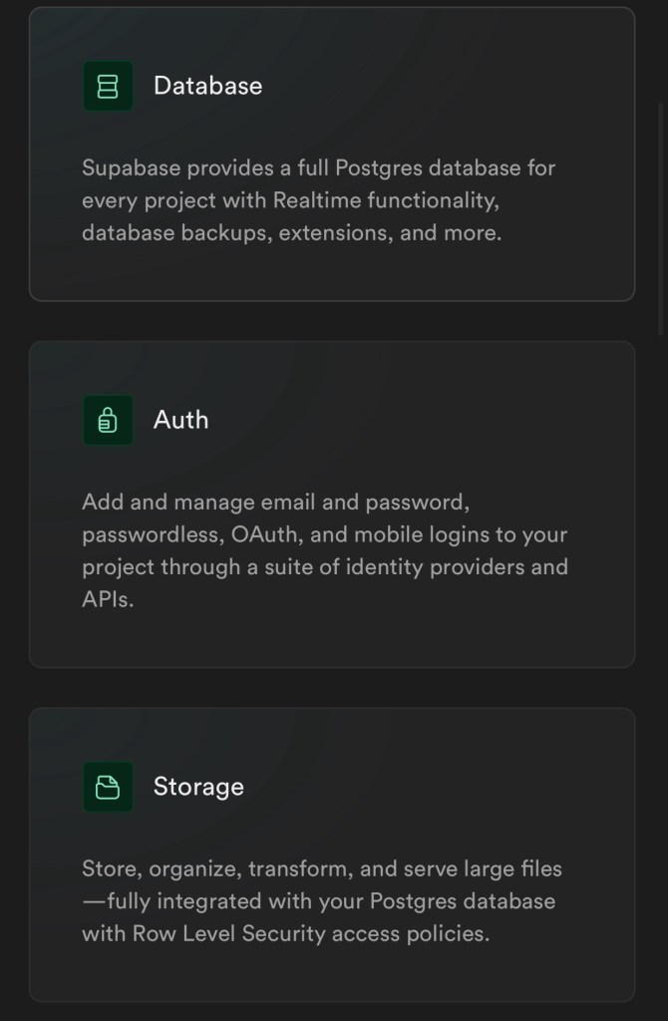The image size is (668, 1021).
Task: Open the Database card heading
Action: (x=207, y=86)
